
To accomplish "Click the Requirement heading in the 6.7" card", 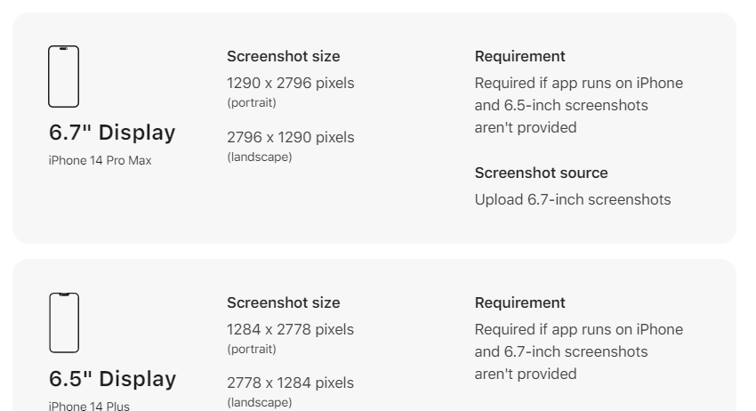I will [x=519, y=56].
